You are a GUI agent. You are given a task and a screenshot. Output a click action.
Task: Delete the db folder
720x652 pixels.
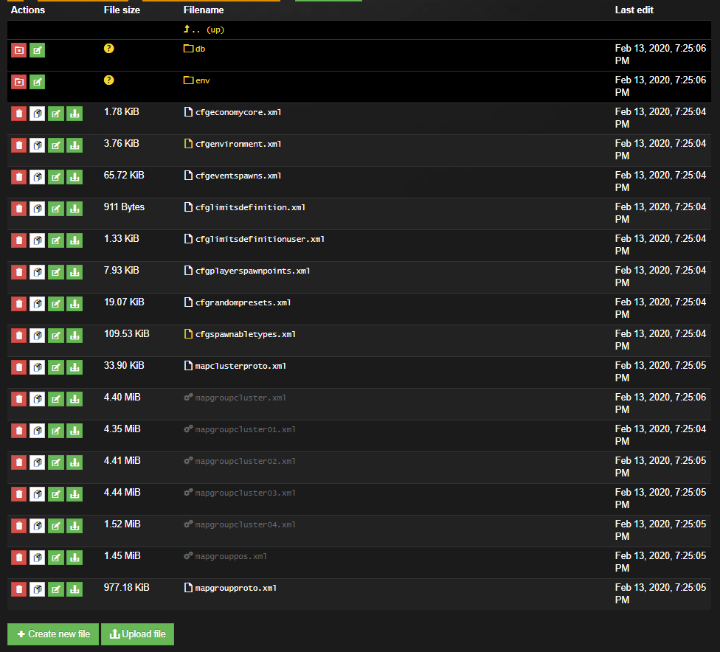click(18, 50)
